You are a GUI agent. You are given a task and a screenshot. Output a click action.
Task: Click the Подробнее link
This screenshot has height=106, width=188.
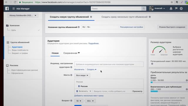pyautogui.click(x=94, y=43)
